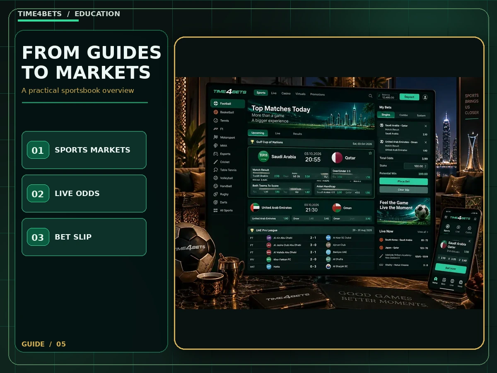Select Football in the sports sidebar

tap(227, 104)
